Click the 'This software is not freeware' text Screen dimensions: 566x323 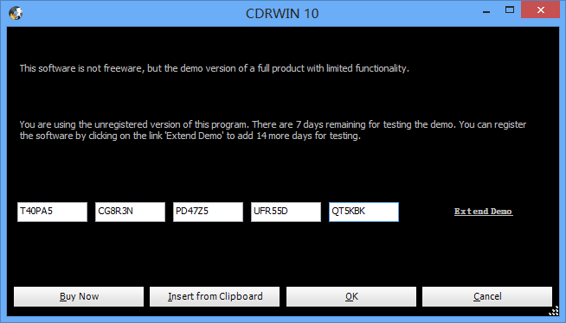point(215,68)
